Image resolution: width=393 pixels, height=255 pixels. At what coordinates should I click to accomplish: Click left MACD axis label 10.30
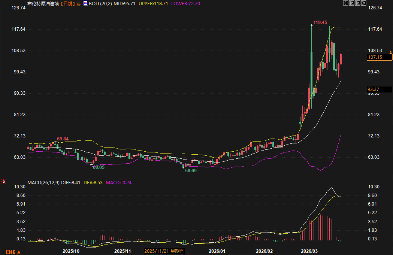pyautogui.click(x=20, y=187)
